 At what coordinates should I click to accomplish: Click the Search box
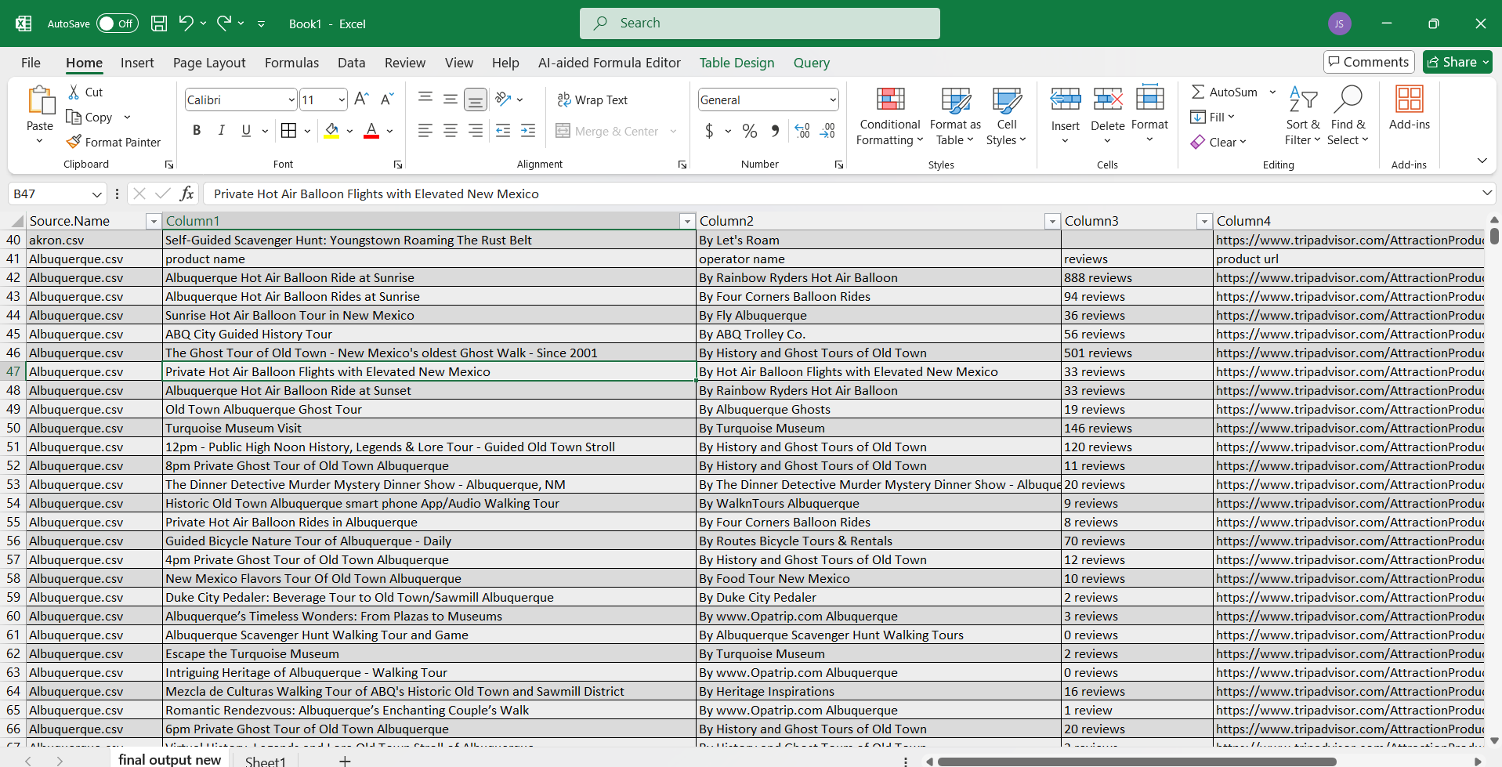click(x=760, y=24)
